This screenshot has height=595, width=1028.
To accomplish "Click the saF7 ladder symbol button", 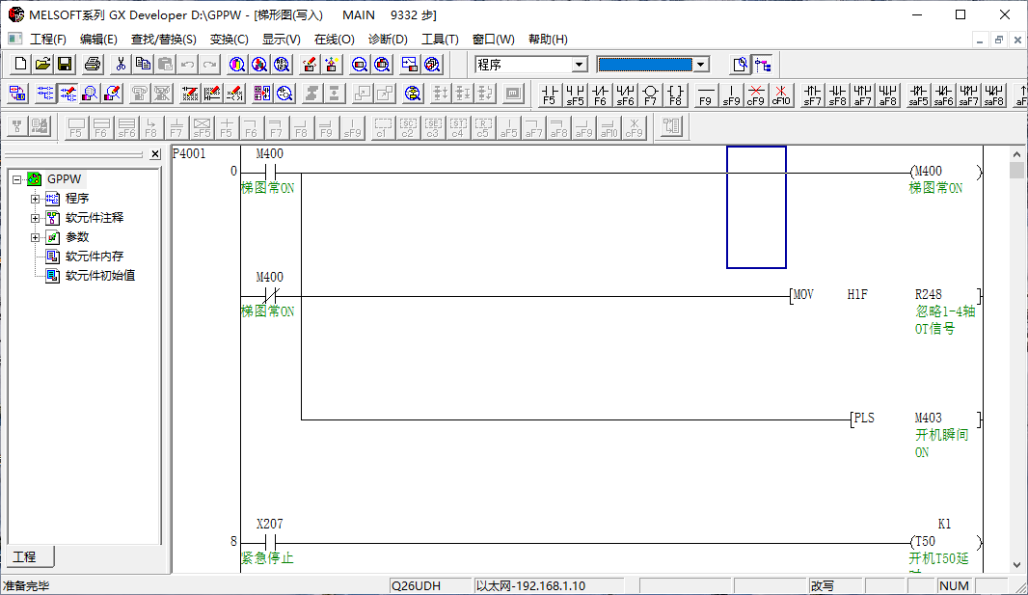I will click(969, 95).
